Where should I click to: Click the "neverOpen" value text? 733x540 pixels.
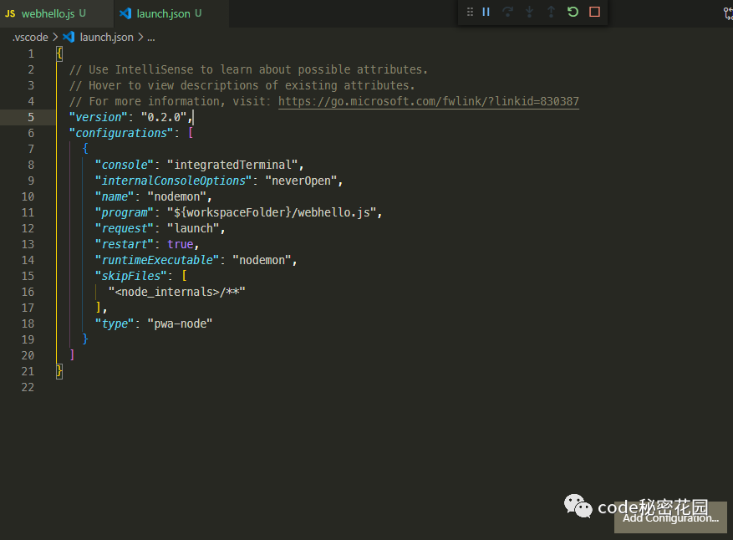pyautogui.click(x=301, y=181)
